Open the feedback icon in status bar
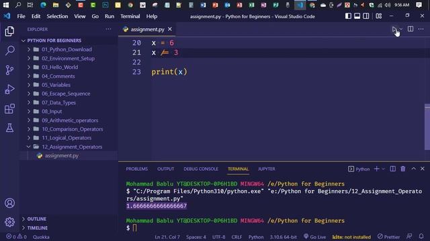The height and width of the screenshot is (241, 430). pos(409,236)
